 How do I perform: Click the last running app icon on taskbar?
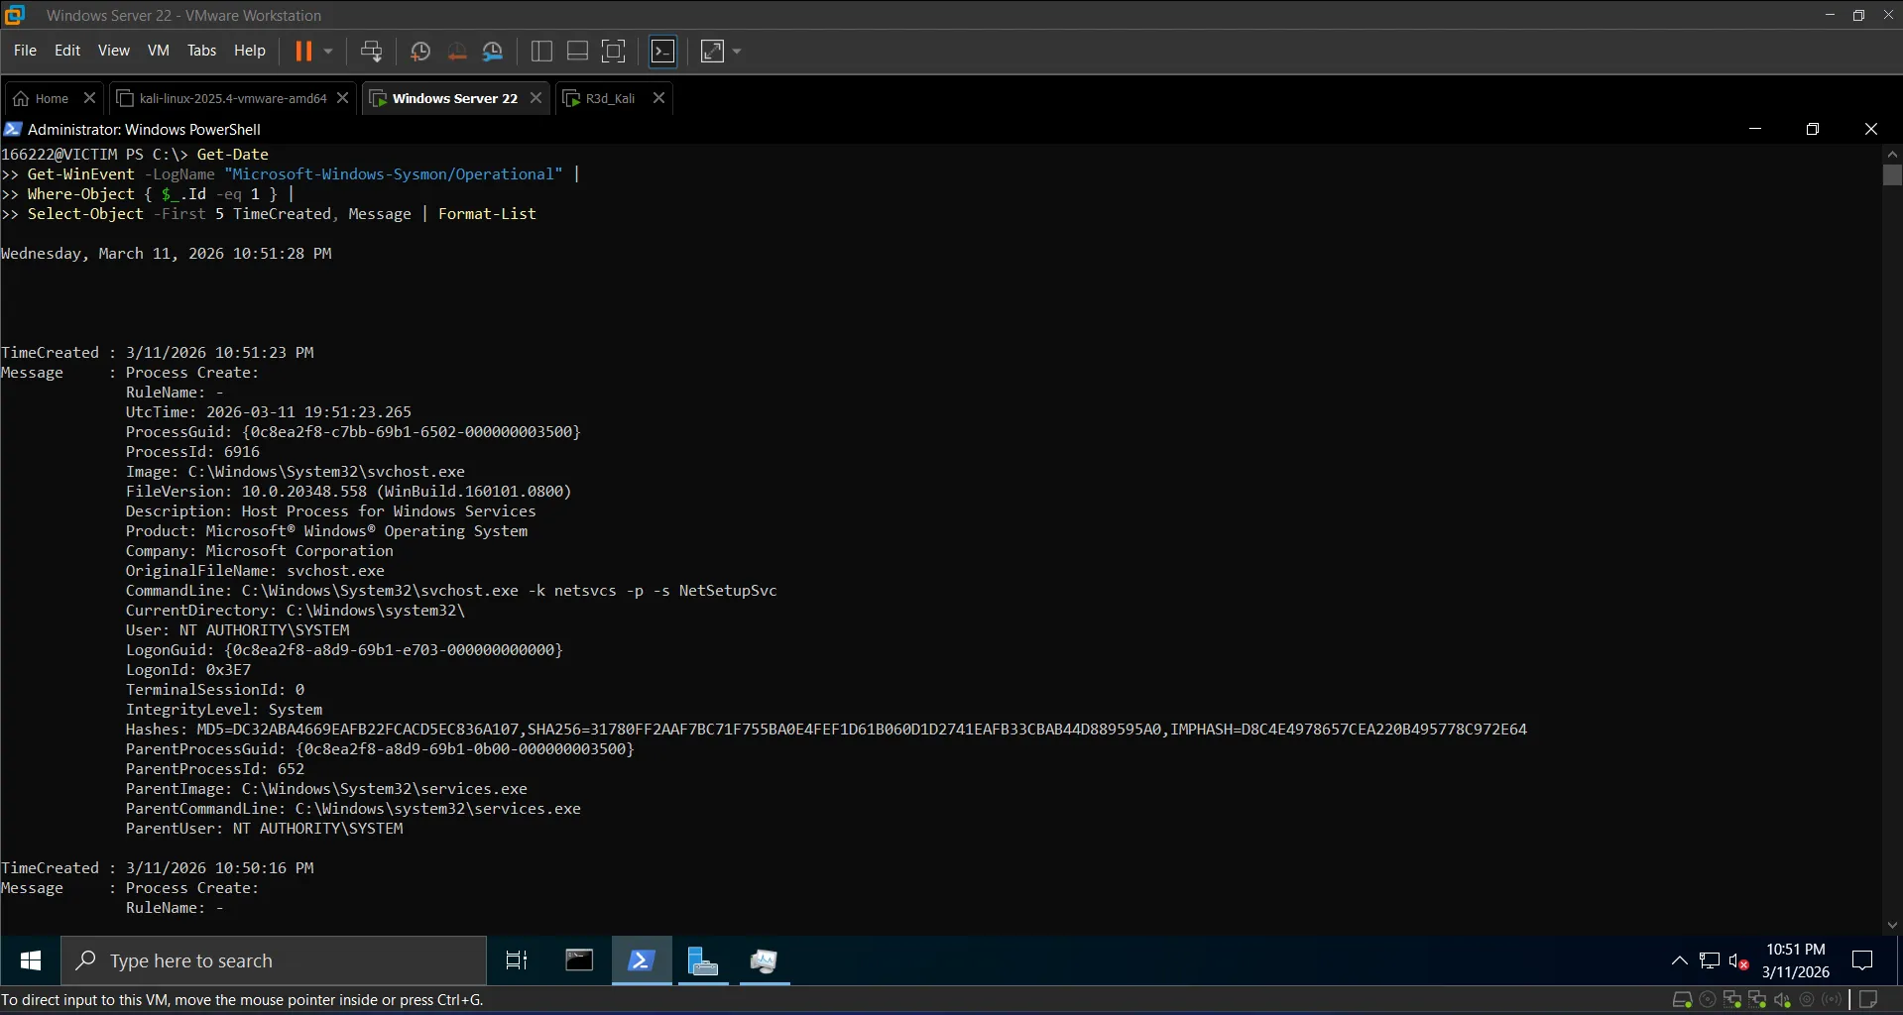click(x=764, y=960)
